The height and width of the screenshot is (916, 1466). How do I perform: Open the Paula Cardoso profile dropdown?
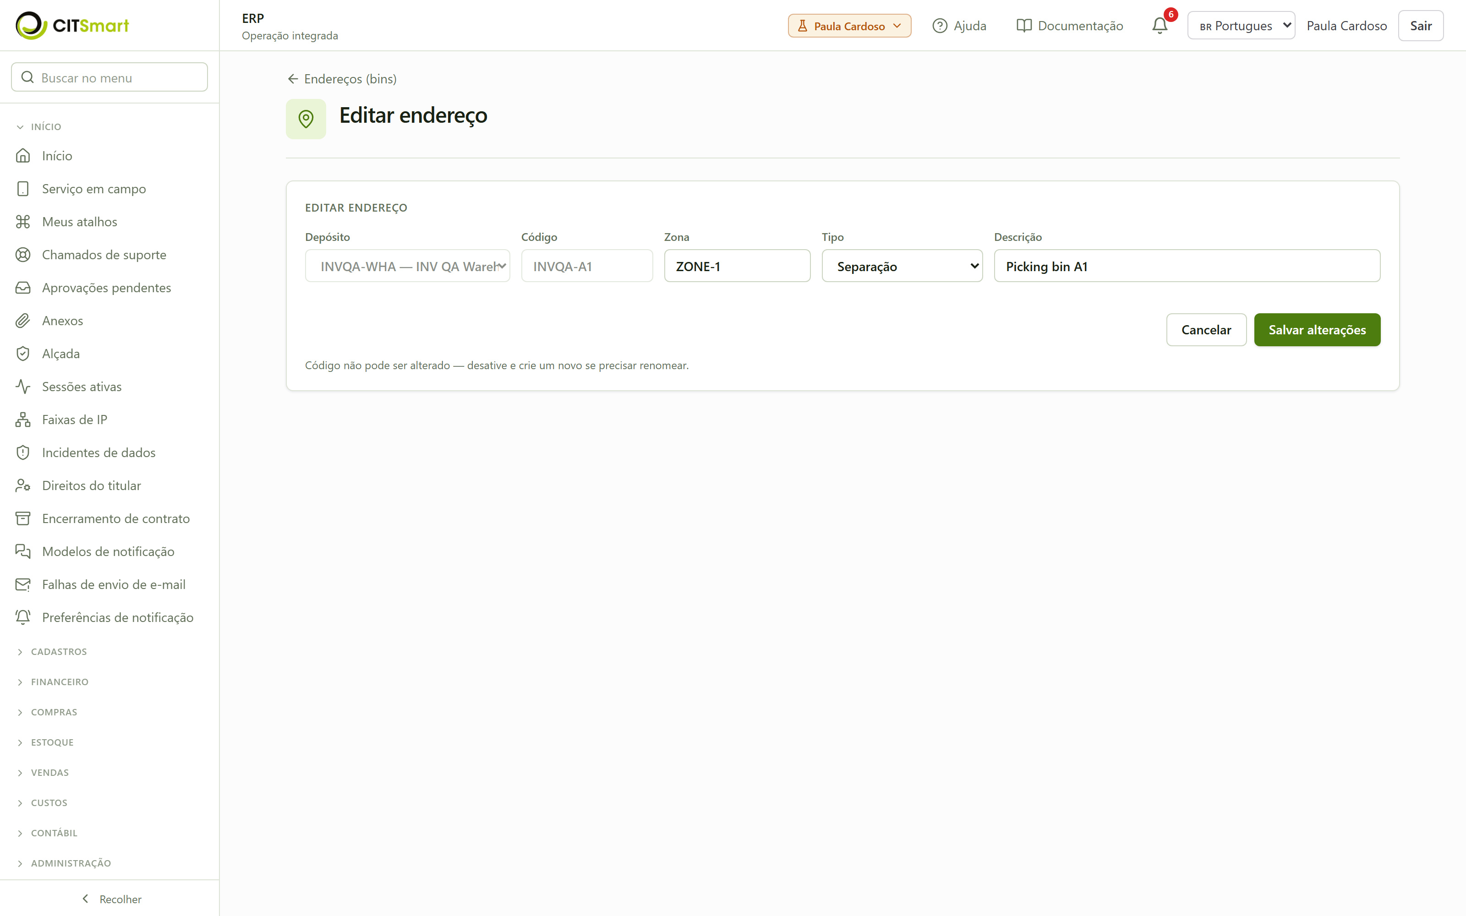click(x=849, y=26)
